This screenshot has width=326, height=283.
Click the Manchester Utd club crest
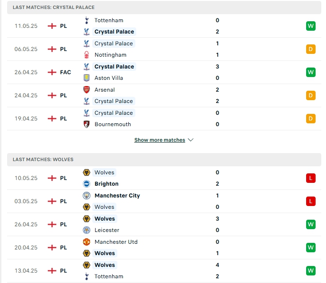[87, 242]
